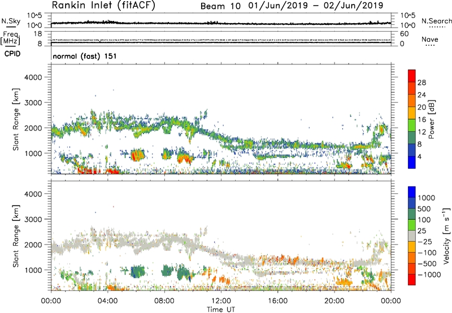Click the blue bottom segment of Power colorbar
This screenshot has height=313, width=452.
pyautogui.click(x=412, y=162)
